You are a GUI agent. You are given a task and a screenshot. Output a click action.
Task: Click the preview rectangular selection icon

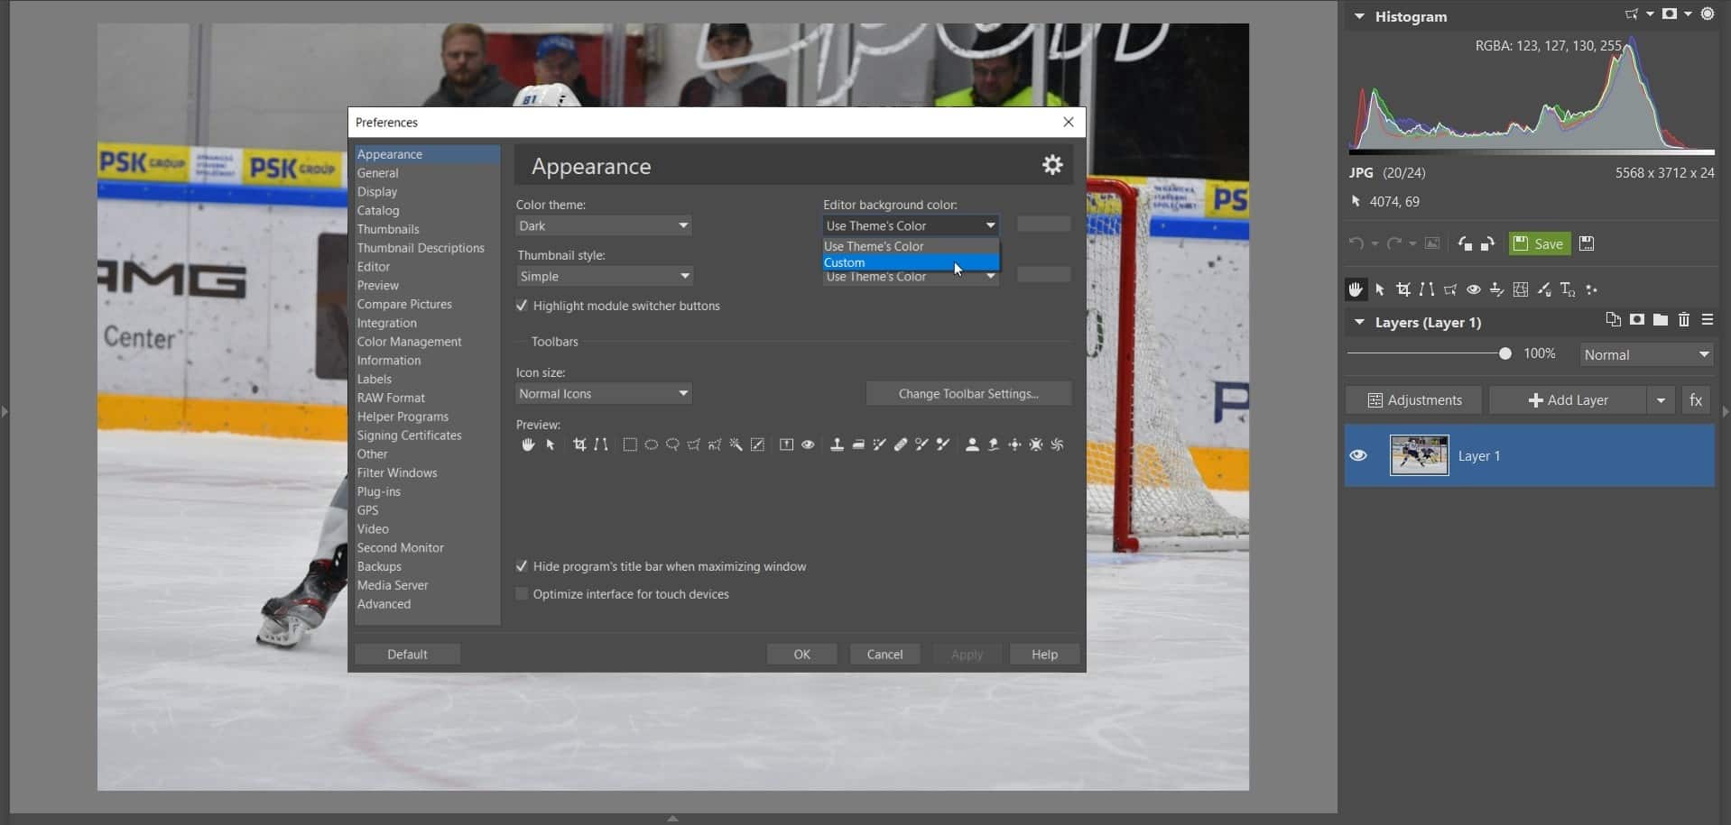(x=630, y=445)
